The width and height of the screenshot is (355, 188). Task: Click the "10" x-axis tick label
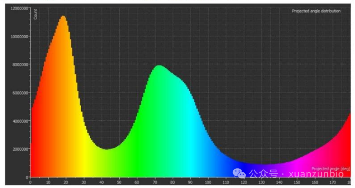(48, 182)
